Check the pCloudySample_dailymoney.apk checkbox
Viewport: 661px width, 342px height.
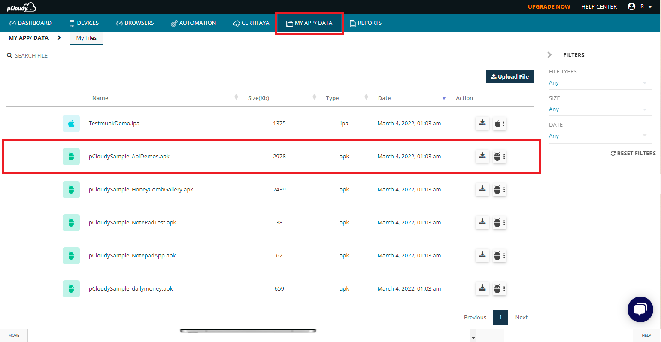[18, 289]
